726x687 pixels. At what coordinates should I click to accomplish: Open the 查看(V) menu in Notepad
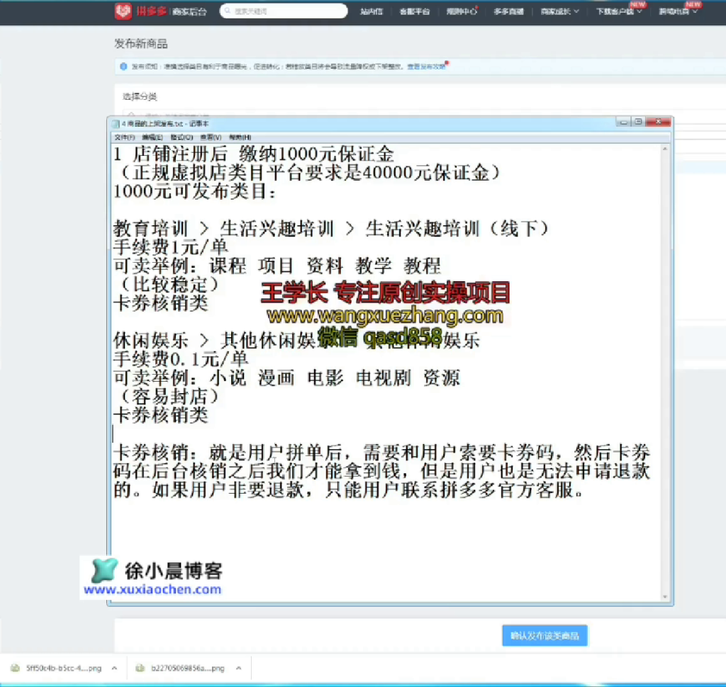click(212, 137)
